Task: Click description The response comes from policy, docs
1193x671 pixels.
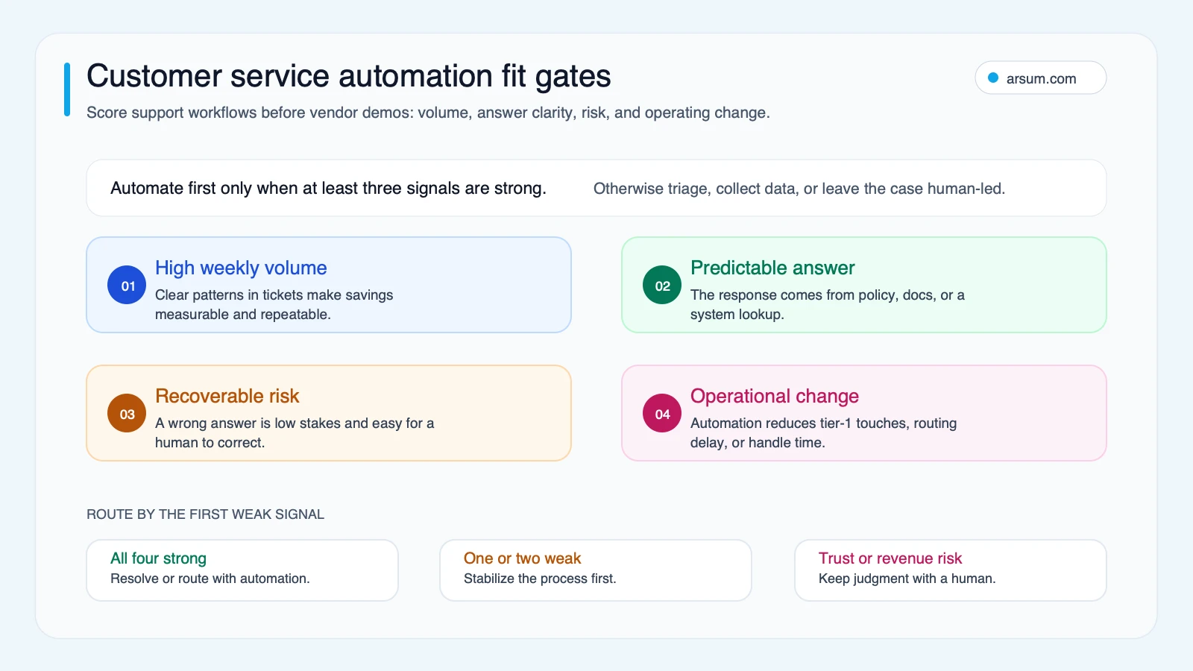Action: point(828,304)
